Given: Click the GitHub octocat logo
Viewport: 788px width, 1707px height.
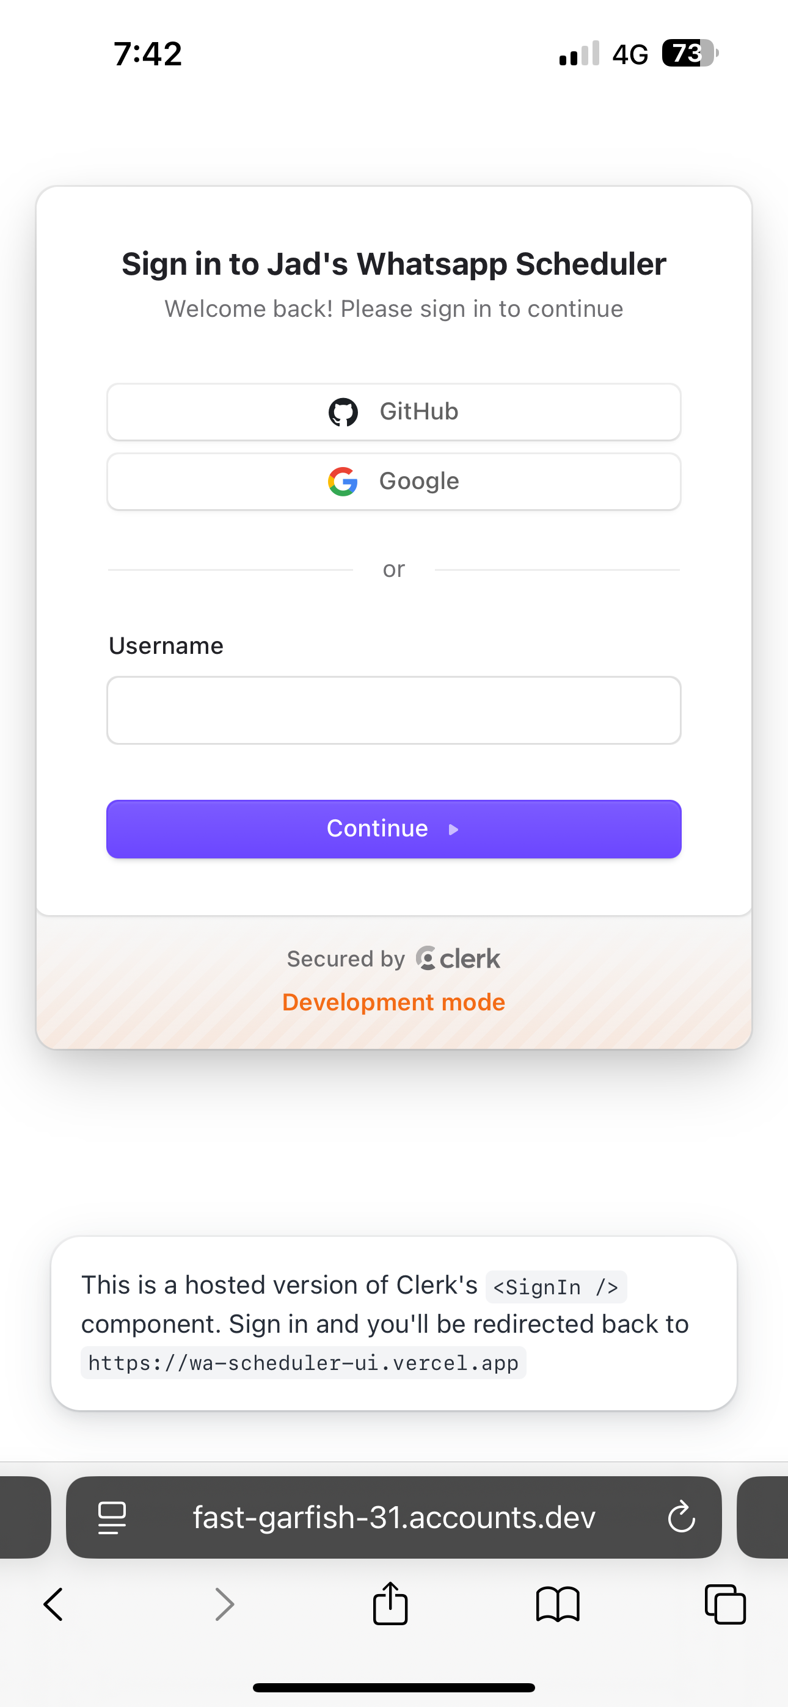Looking at the screenshot, I should pos(343,412).
